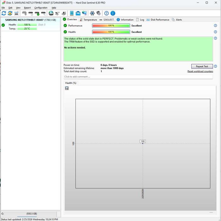Click help icon beside the Health bar
The width and height of the screenshot is (221, 221).
click(215, 32)
